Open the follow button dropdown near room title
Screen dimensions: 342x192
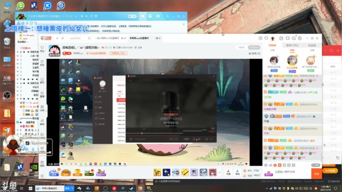pos(254,48)
